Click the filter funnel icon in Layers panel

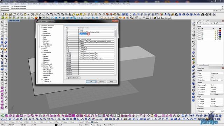click(x=214, y=23)
